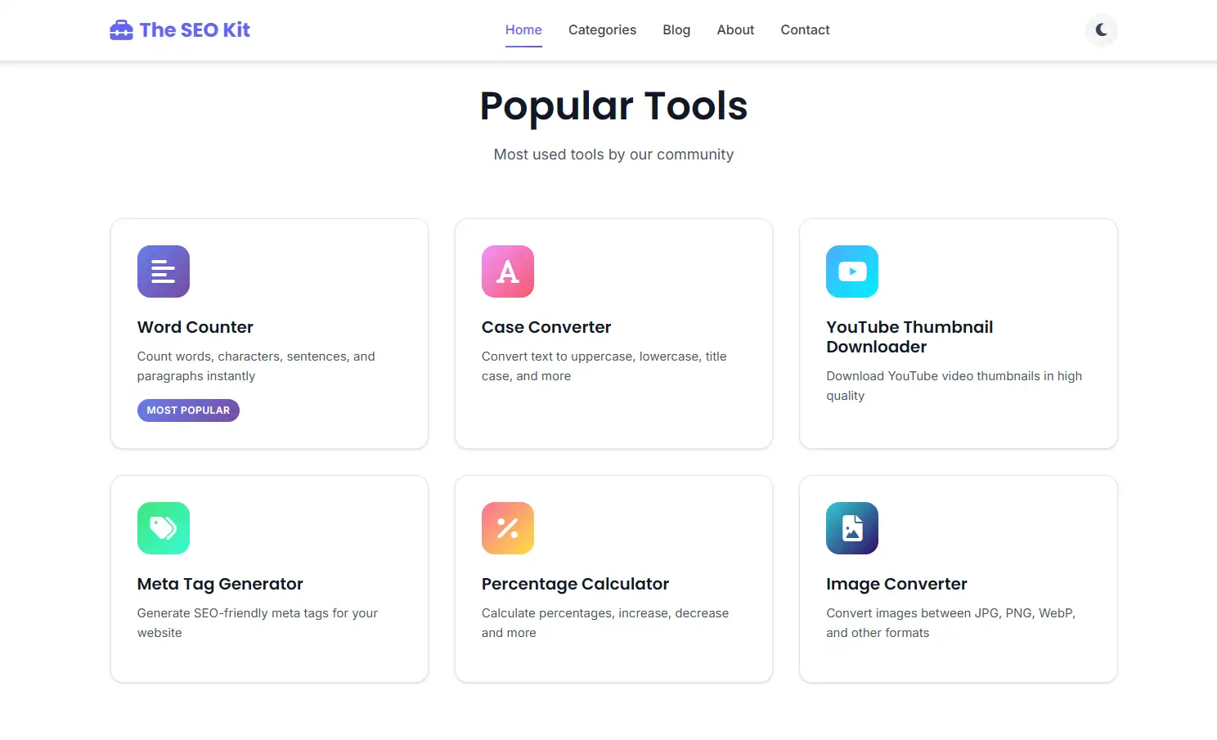The image size is (1217, 740).
Task: Open the Contact menu item
Action: (805, 29)
